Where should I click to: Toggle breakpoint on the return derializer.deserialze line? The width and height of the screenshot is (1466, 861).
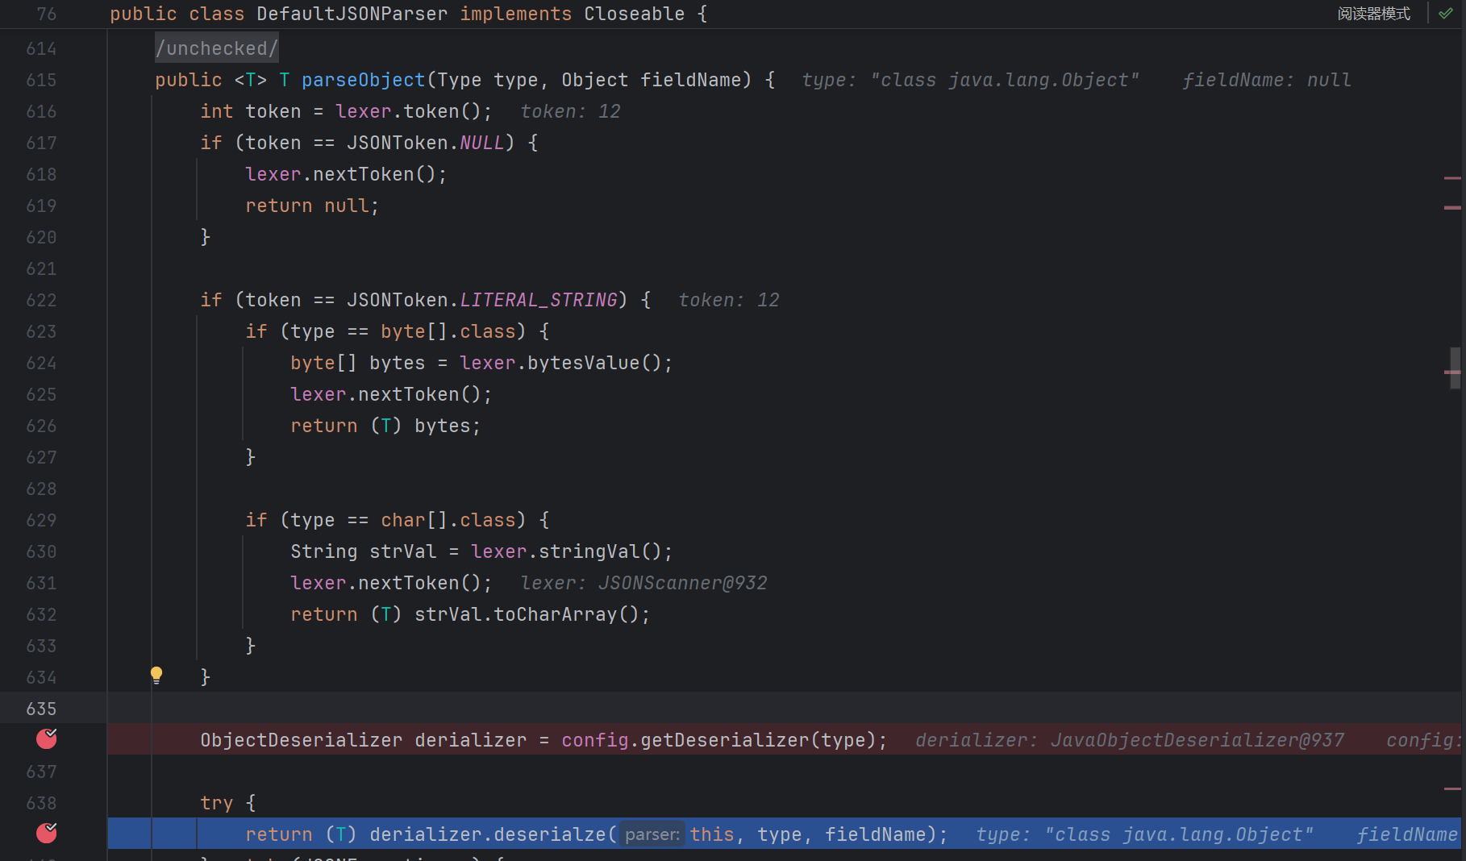click(47, 834)
